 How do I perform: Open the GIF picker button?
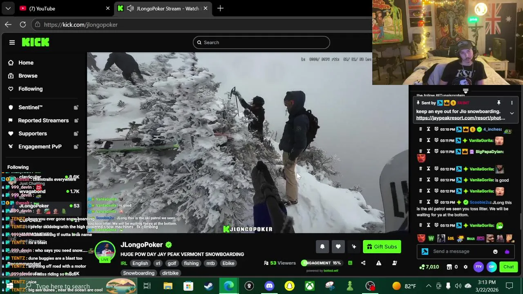pos(492,267)
